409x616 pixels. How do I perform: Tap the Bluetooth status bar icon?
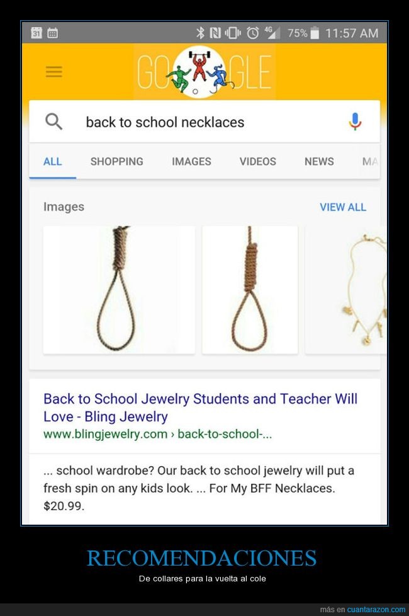200,33
